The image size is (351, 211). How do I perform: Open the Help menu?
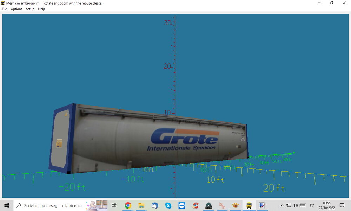click(x=41, y=9)
